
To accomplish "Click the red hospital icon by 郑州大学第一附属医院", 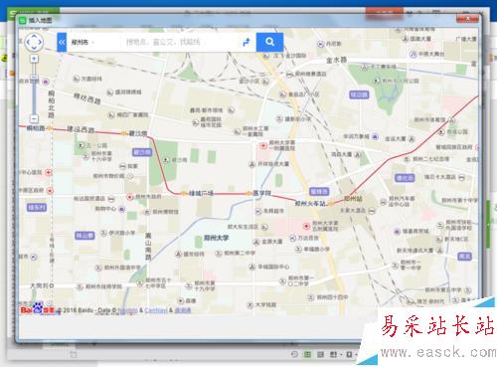I will click(263, 145).
